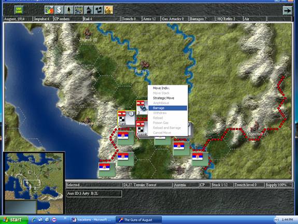Screen dimensions: 298x224
Task: Select the Aus ID-3 Arty B:2L unit entry
Action: 94,194
